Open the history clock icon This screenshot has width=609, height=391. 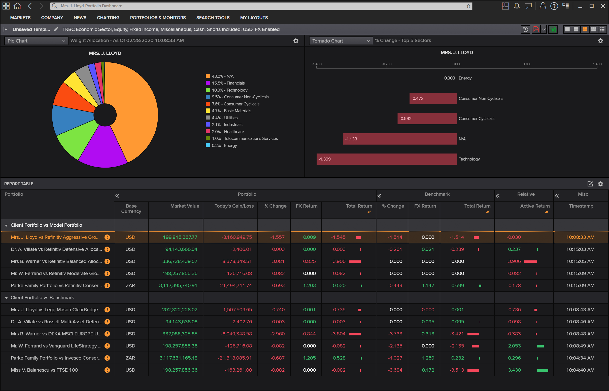[x=525, y=29]
